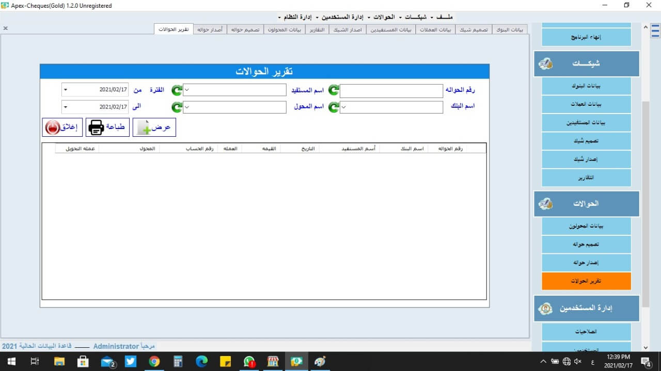This screenshot has width=661, height=371.
Task: Click the refresh icon beside اسم البنك dropdown
Action: tap(334, 107)
